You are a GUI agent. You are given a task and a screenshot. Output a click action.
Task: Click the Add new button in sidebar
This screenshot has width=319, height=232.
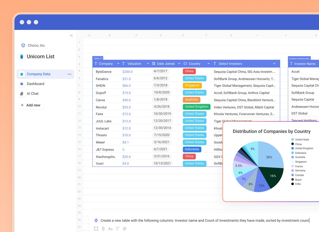31,105
